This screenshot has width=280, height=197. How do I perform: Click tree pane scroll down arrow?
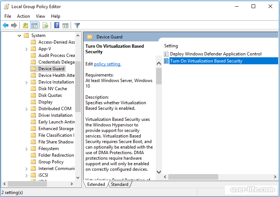point(78,177)
